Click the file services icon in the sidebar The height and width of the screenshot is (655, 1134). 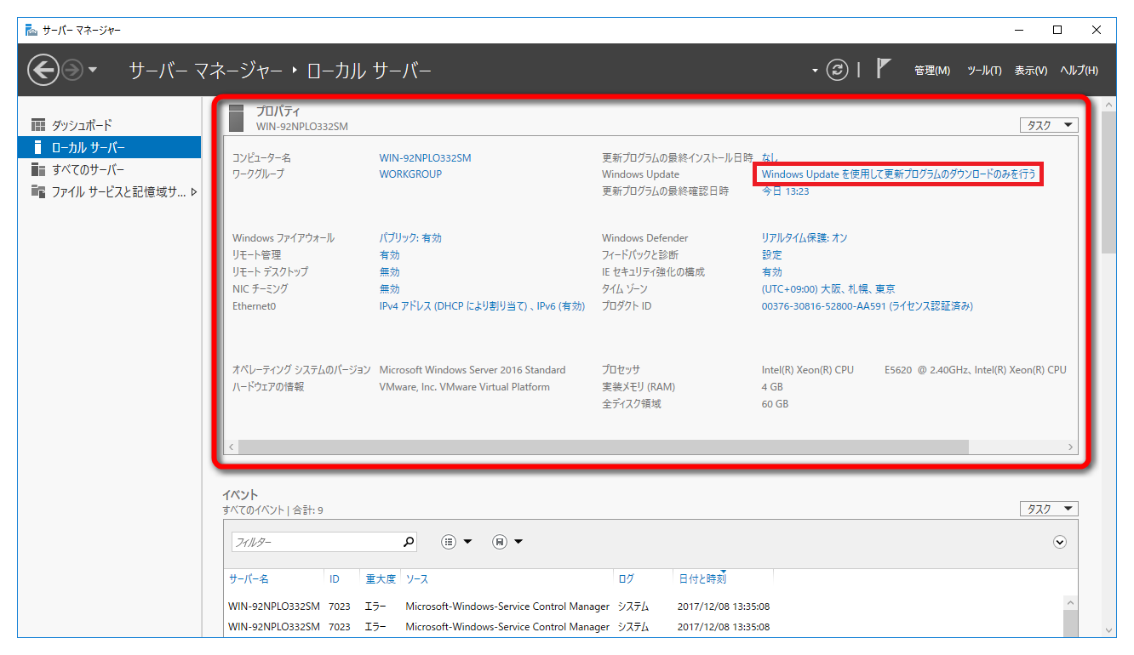38,191
